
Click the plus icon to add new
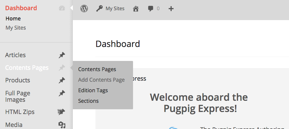[171, 9]
